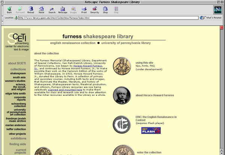This screenshot has height=155, width=225.
Task: Click the english renaissance collection subtitle
Action: point(73,43)
